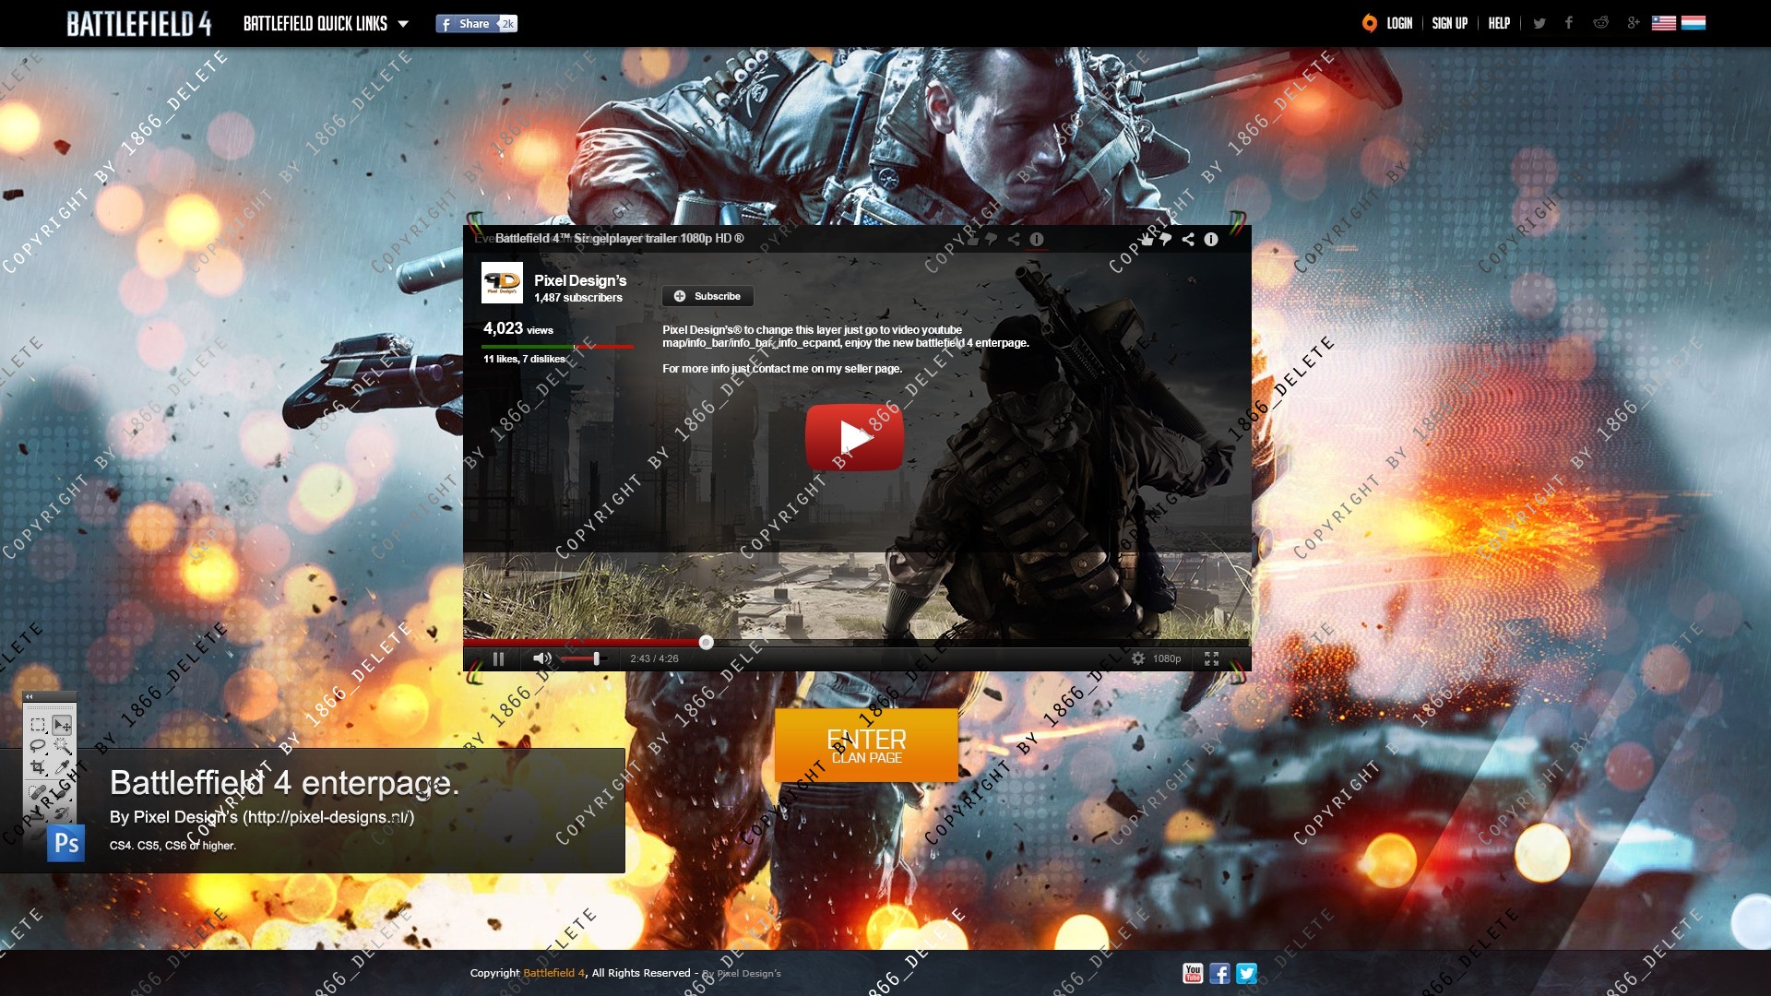Click the Google Plus icon in top bar

[1633, 23]
